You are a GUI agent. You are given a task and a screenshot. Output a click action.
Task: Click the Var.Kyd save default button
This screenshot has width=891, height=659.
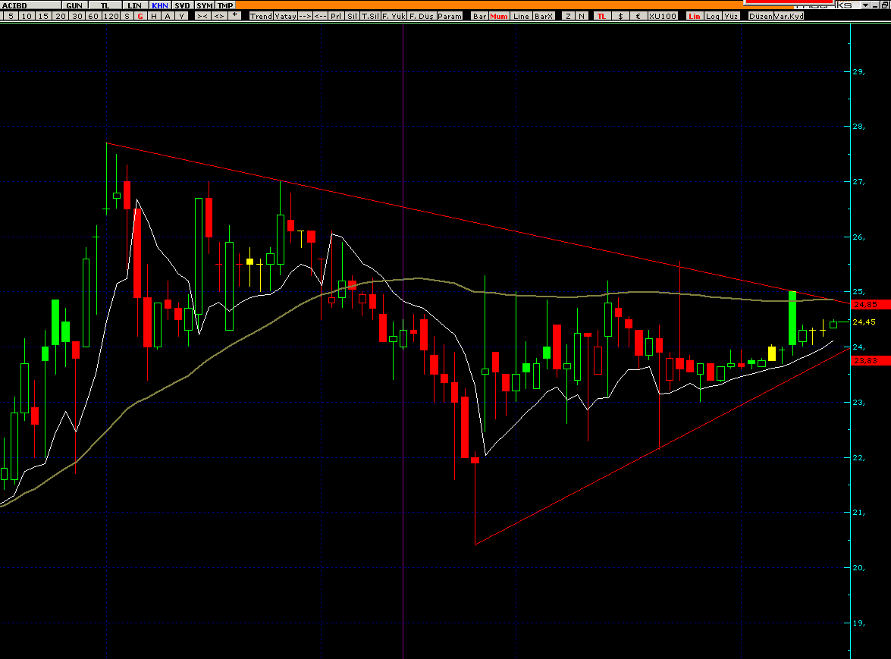[x=789, y=16]
